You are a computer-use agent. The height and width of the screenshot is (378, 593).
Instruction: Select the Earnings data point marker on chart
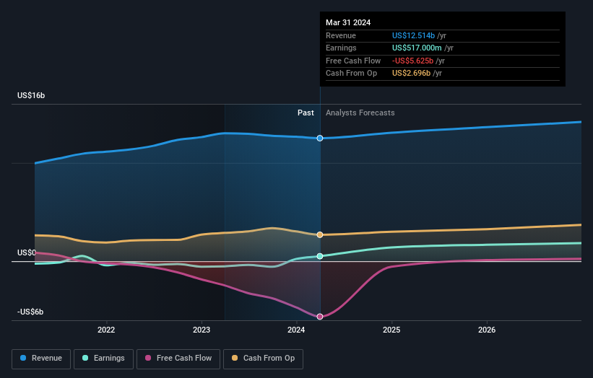point(320,256)
